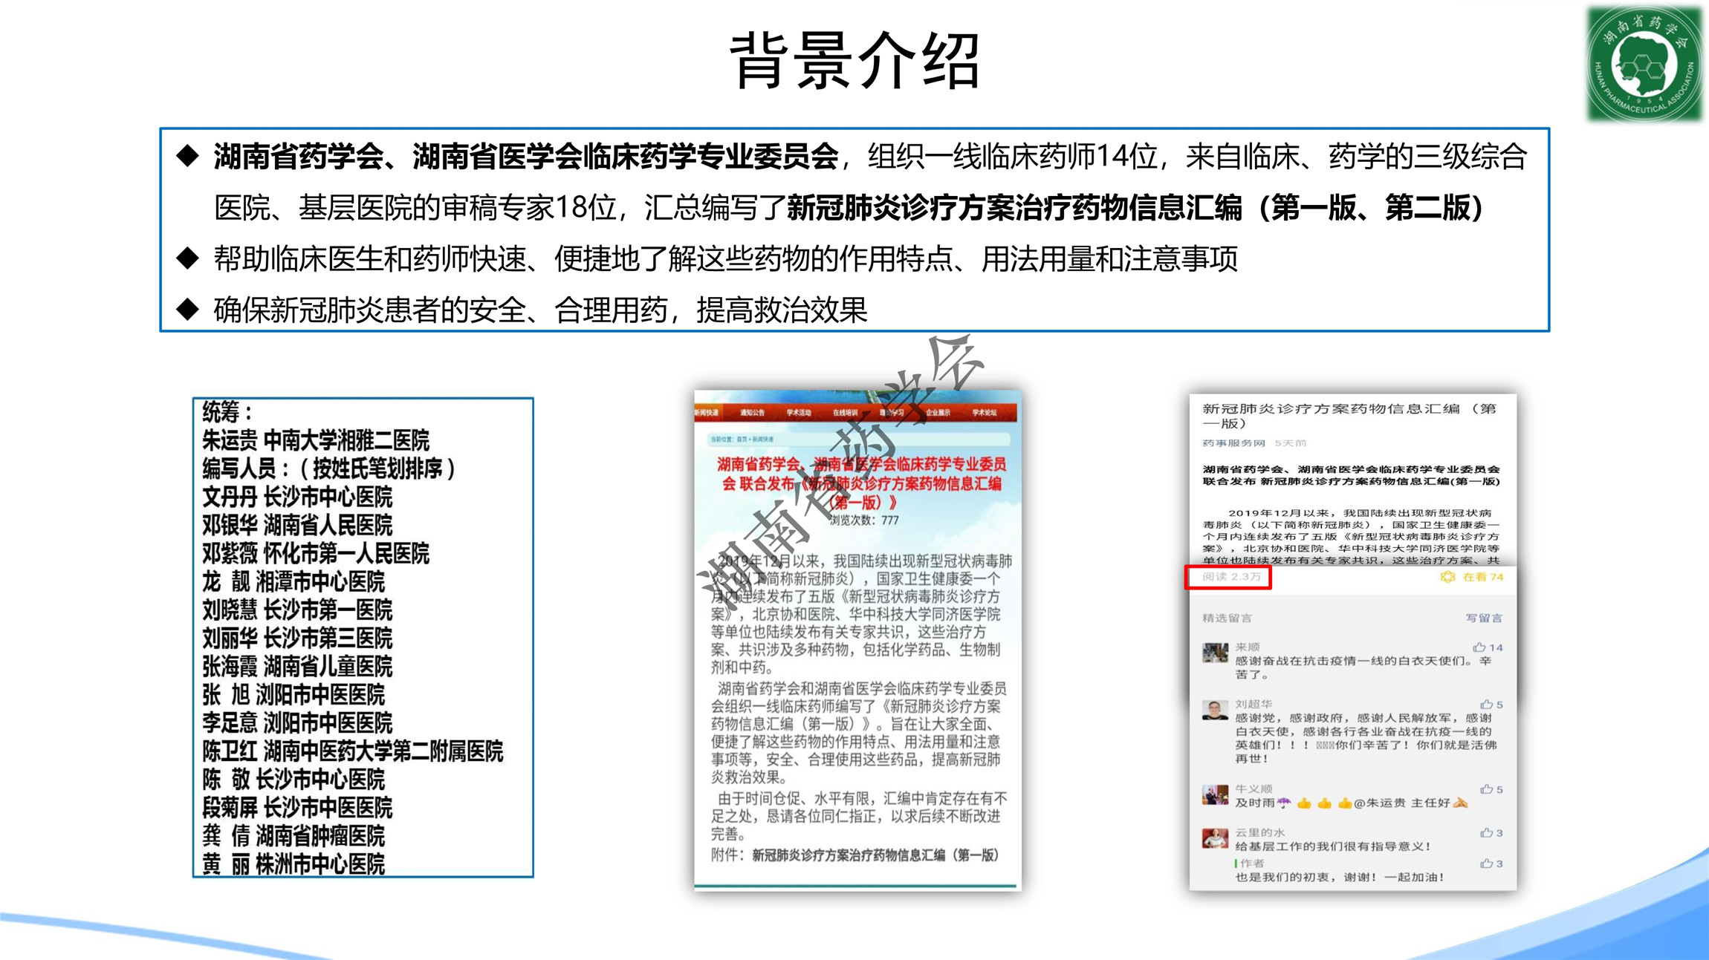
Task: Click thumbs-up on the 作者 reply
Action: coord(1486,863)
